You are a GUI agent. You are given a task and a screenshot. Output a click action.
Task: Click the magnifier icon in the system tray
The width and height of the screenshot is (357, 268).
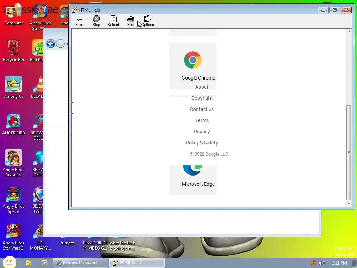pyautogui.click(x=313, y=263)
